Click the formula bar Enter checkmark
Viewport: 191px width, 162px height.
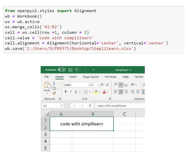82,106
